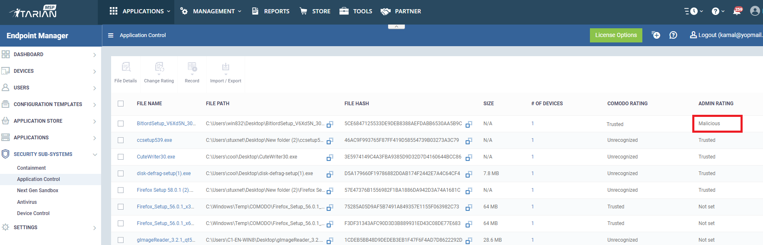Check the disk-defrag-setup(1).exe row checkbox
Image resolution: width=763 pixels, height=245 pixels.
coord(121,173)
